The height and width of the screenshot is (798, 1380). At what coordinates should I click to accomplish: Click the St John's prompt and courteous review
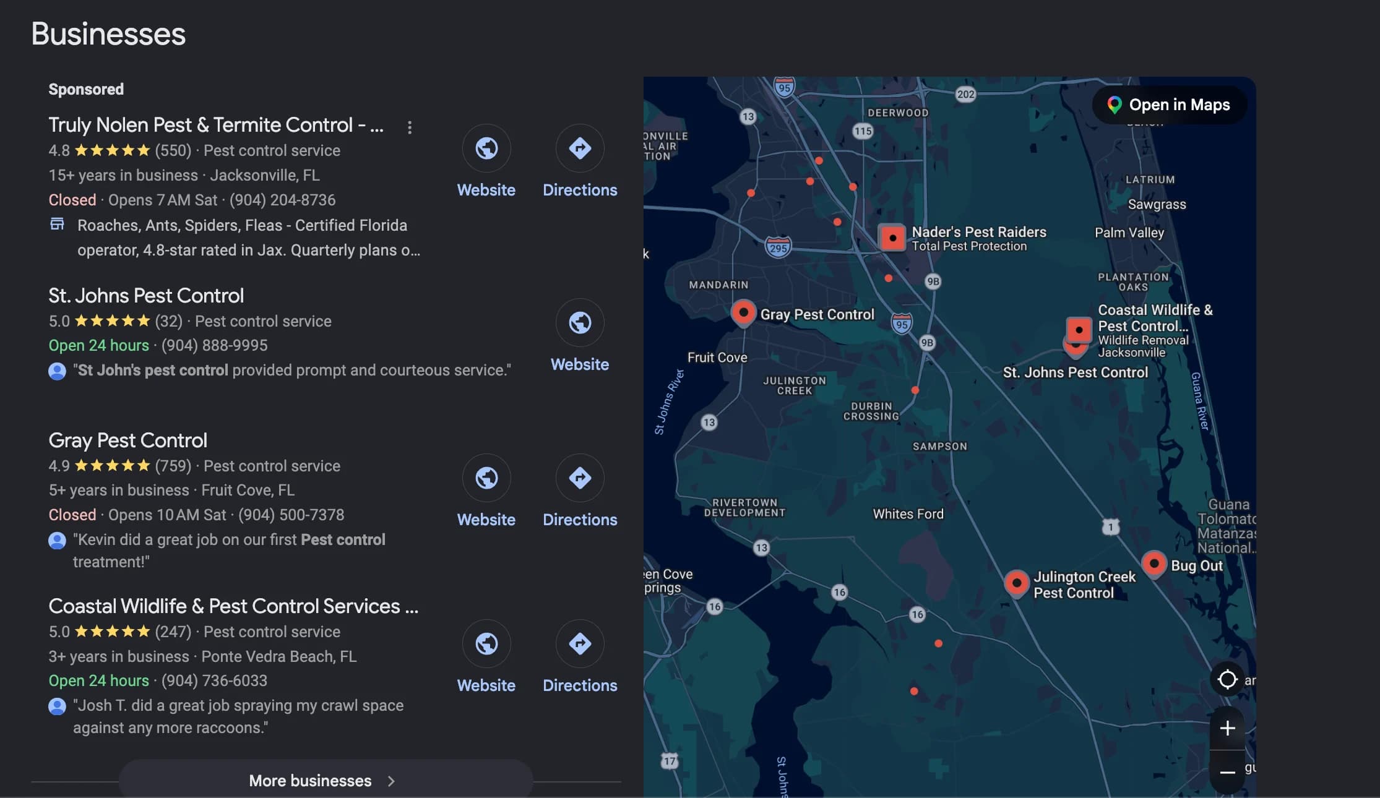(292, 370)
